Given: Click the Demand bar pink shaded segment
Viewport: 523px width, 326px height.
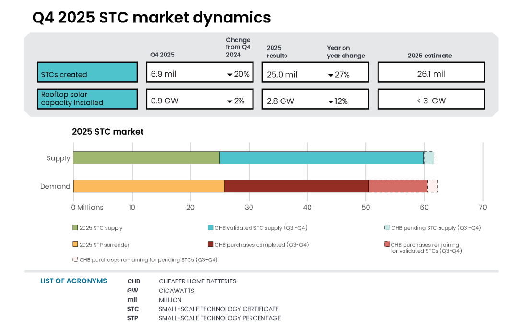Looking at the screenshot, I should click(x=398, y=186).
